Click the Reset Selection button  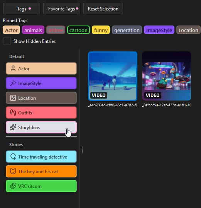[x=103, y=9]
